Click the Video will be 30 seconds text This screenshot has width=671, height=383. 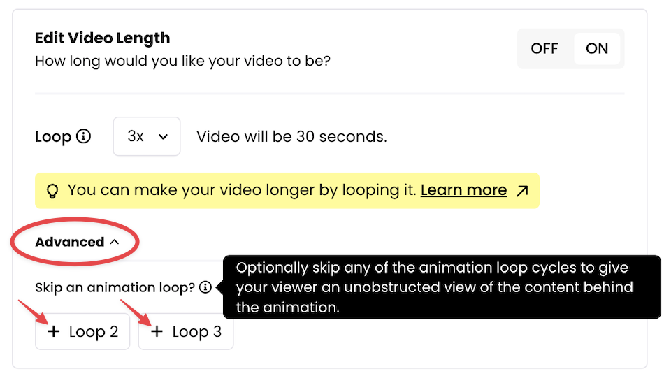coord(292,136)
